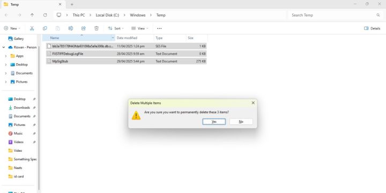Open the id card folder
386x193 pixels.
[16, 176]
